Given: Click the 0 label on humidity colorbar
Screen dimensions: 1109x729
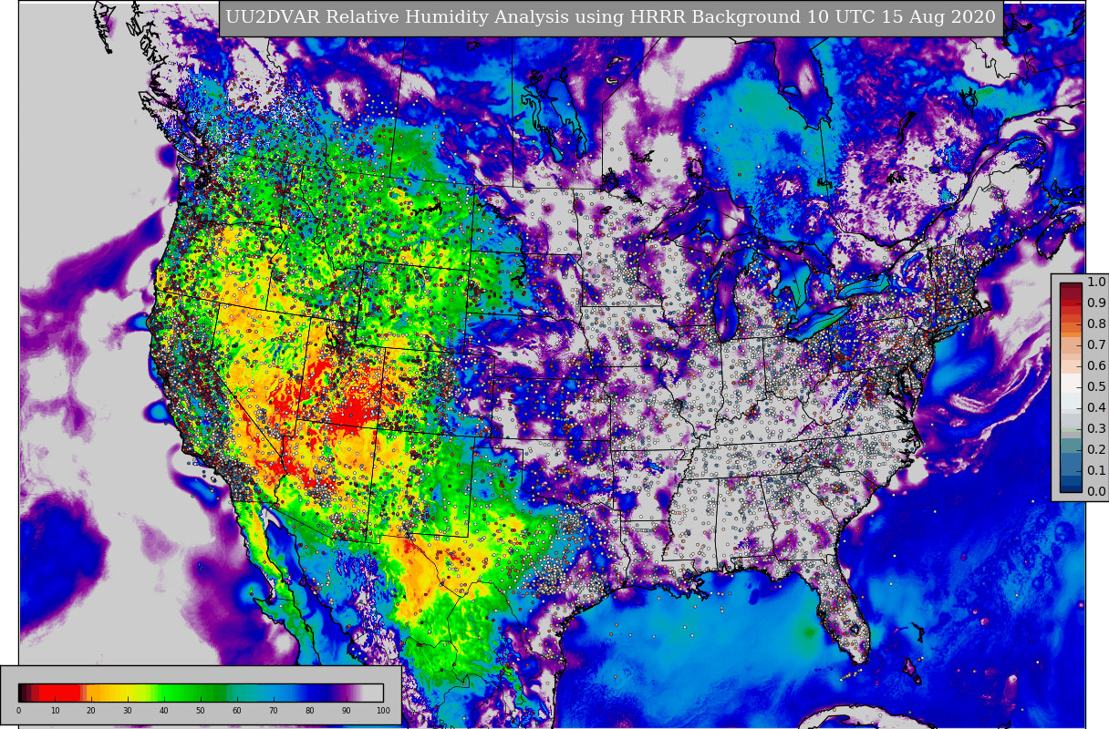Looking at the screenshot, I should pyautogui.click(x=18, y=711).
